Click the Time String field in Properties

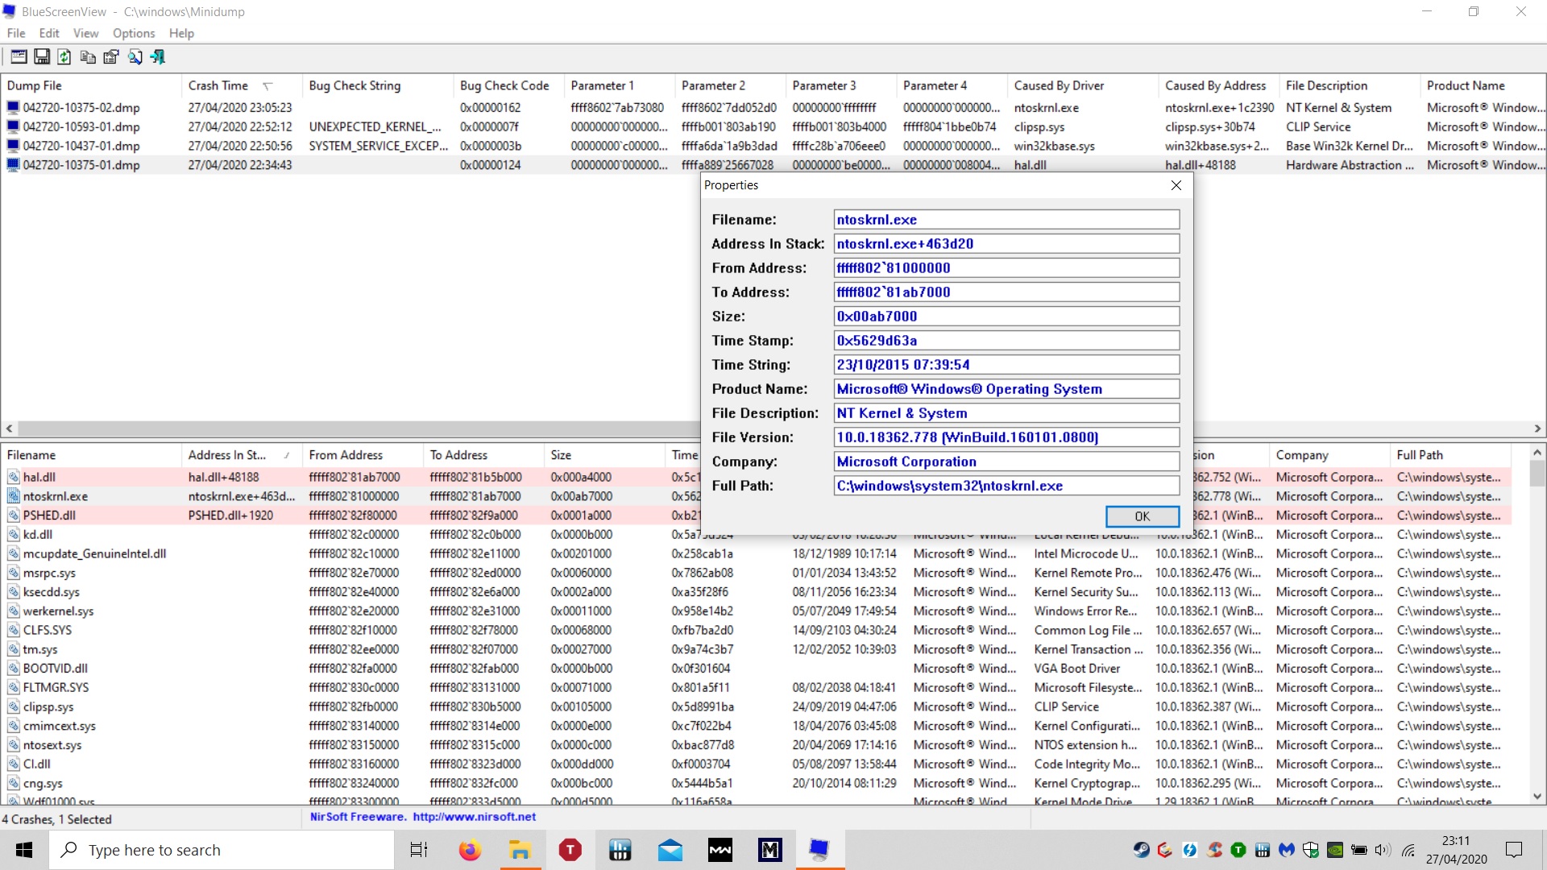(x=1006, y=365)
